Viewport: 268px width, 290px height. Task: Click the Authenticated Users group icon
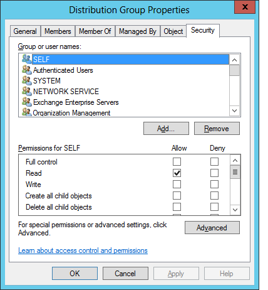pyautogui.click(x=27, y=70)
